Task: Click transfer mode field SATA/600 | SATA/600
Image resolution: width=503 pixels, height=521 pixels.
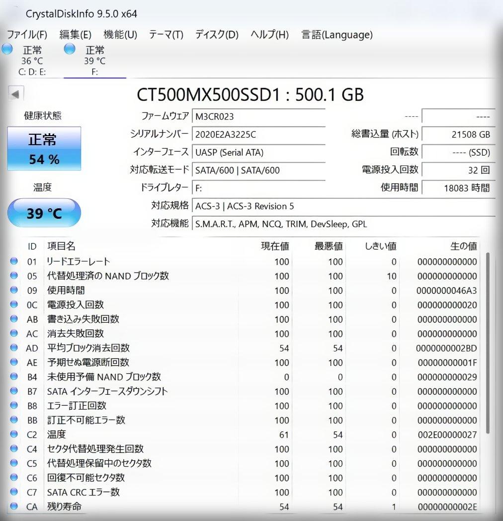Action: [258, 171]
